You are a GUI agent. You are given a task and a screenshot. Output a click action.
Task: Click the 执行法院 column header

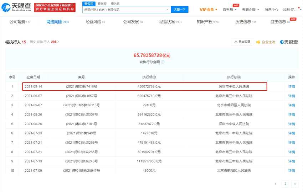[x=234, y=77]
